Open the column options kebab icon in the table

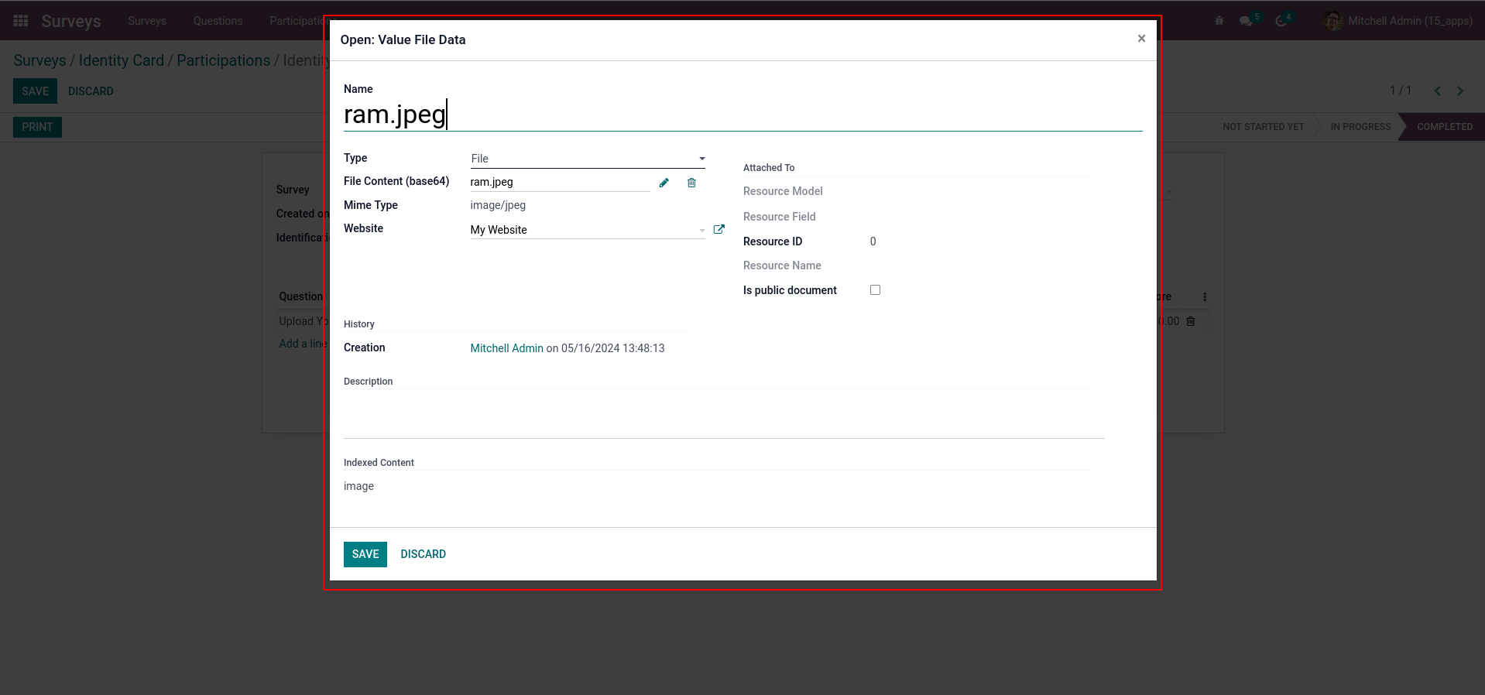tap(1205, 296)
